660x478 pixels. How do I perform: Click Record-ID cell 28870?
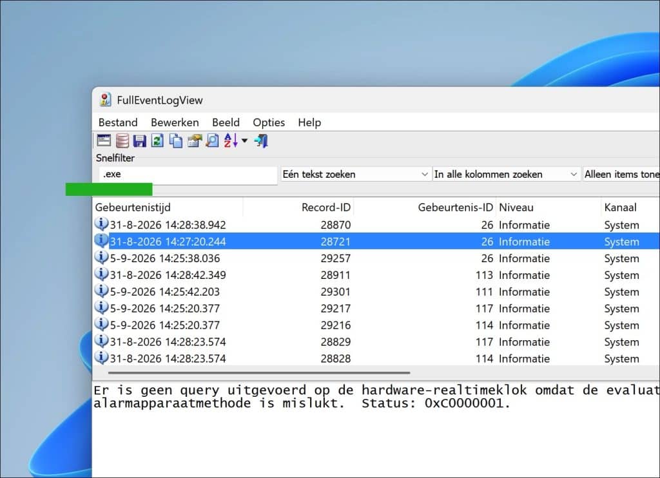(x=335, y=225)
